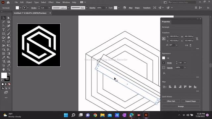Select the Line Segment tool
212x119 pixels.
[9, 30]
